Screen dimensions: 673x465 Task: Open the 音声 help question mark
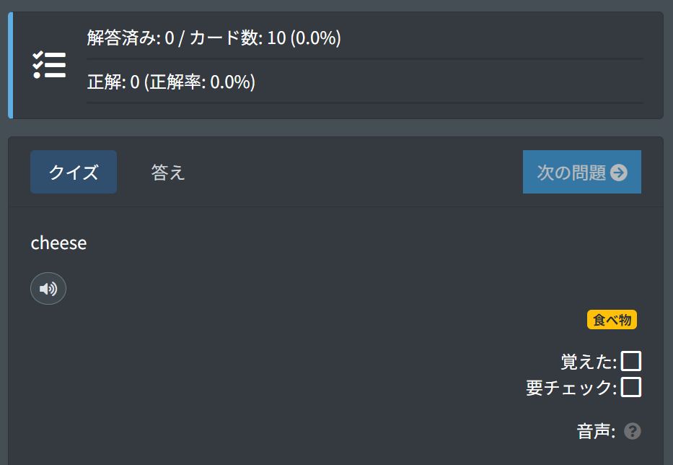point(632,431)
